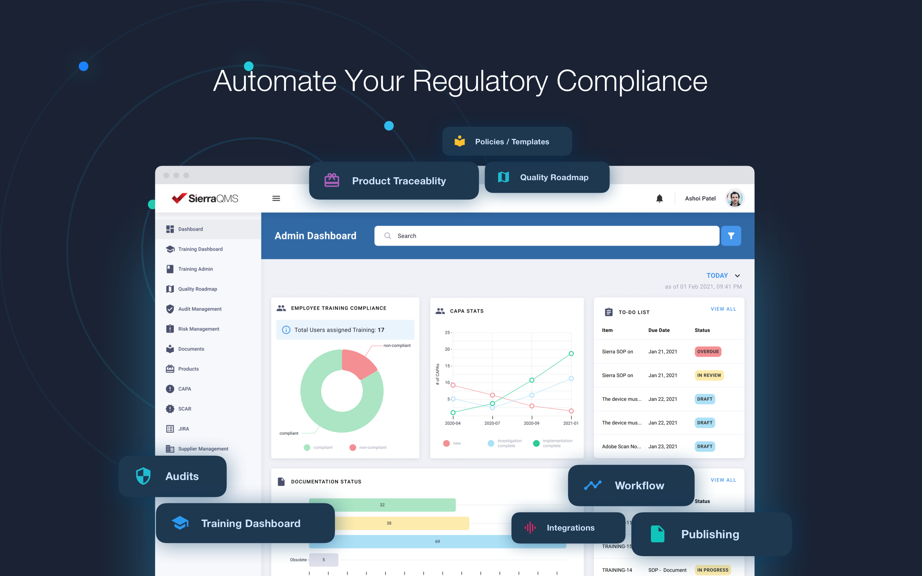Click the Supplier Management sidebar icon
Screen dimensions: 922x576
pos(169,448)
